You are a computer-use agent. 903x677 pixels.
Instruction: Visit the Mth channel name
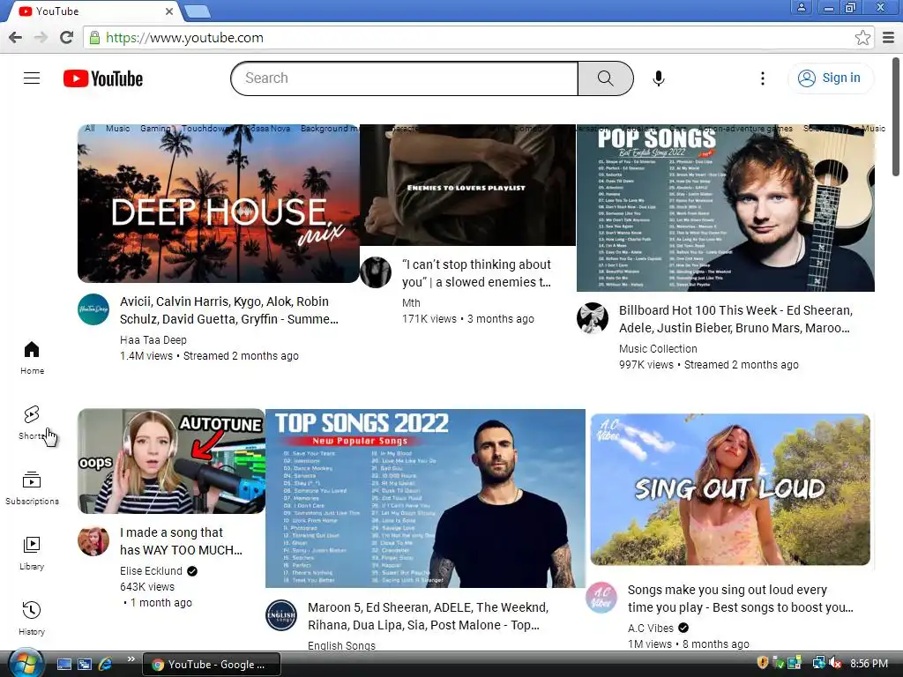[411, 303]
